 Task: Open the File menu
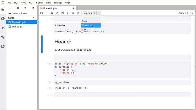click(9, 3)
